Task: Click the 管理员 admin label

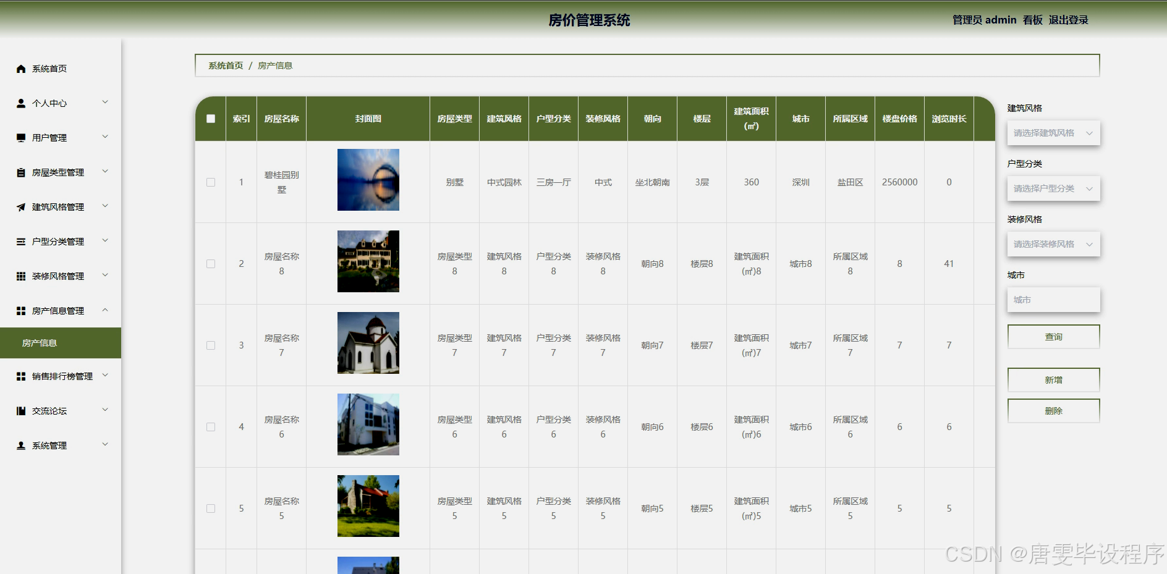Action: [x=984, y=20]
